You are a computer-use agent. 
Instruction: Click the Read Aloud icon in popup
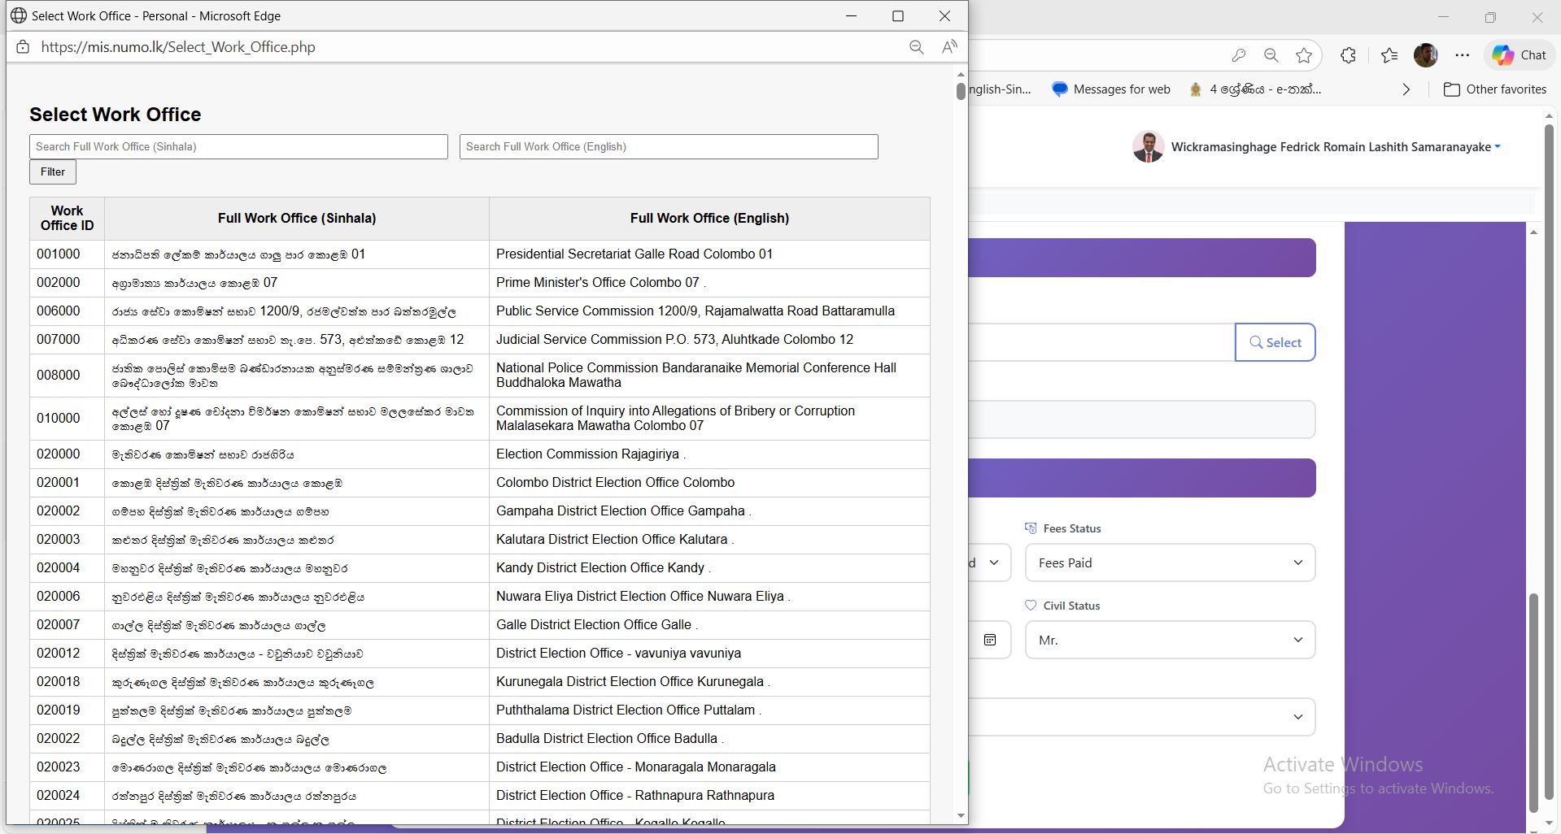click(x=949, y=47)
